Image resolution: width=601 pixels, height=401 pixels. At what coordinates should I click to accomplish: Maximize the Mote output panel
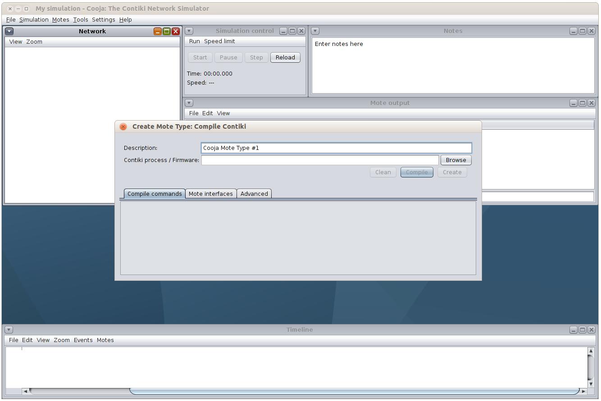pos(583,103)
